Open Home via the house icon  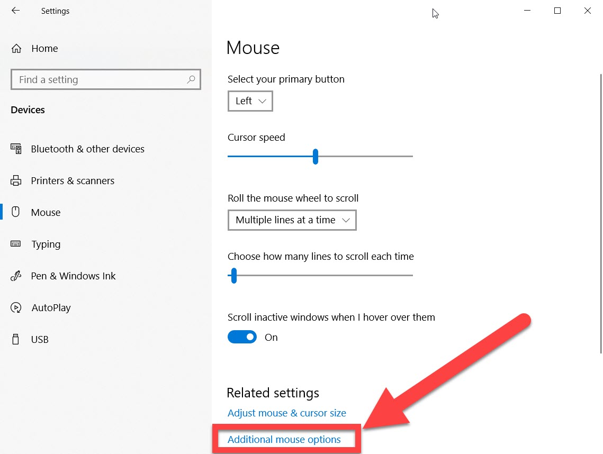click(x=16, y=49)
